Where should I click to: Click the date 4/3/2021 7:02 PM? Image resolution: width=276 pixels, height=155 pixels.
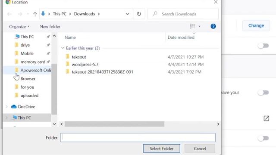184,72
